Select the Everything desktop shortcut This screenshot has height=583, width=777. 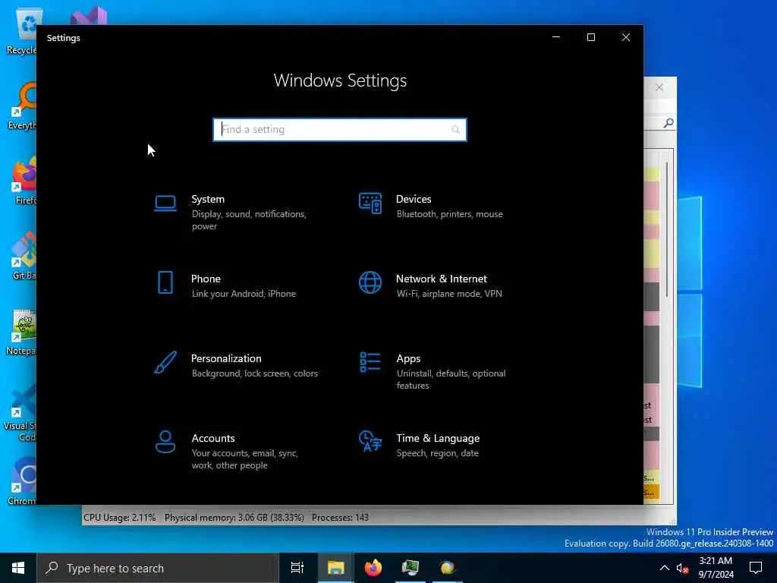(x=20, y=106)
